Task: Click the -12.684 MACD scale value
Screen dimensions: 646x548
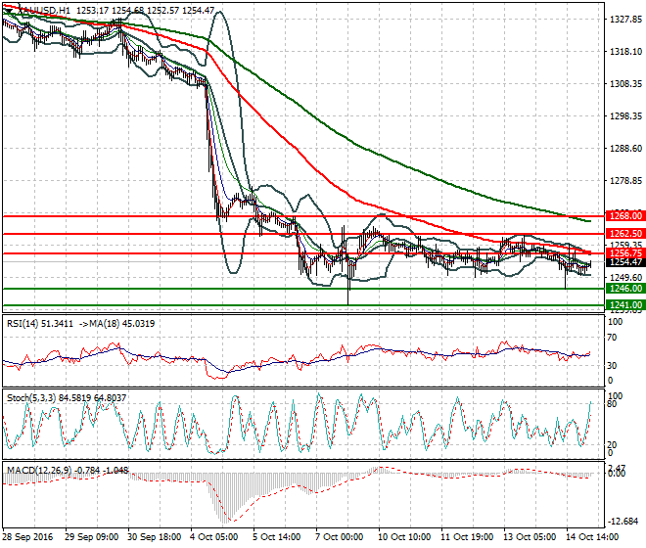Action: (623, 522)
